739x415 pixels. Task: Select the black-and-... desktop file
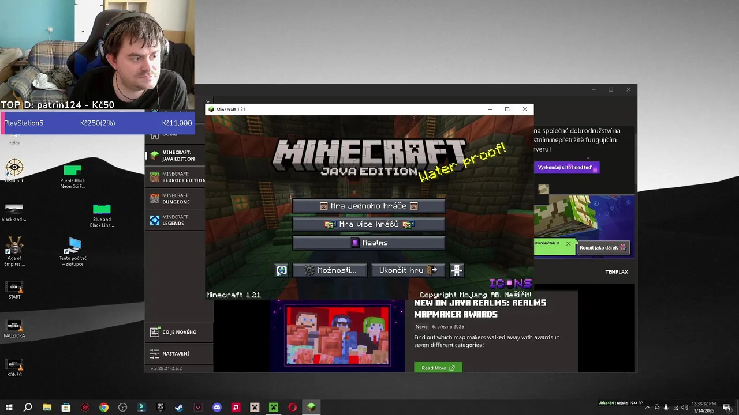pyautogui.click(x=14, y=212)
